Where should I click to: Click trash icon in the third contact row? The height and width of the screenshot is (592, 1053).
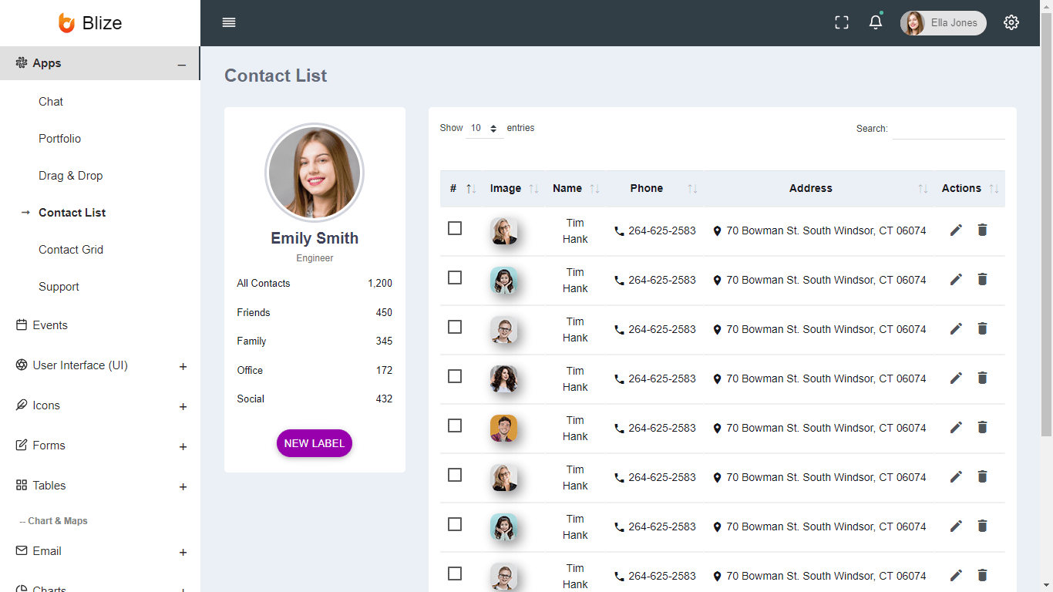[982, 328]
